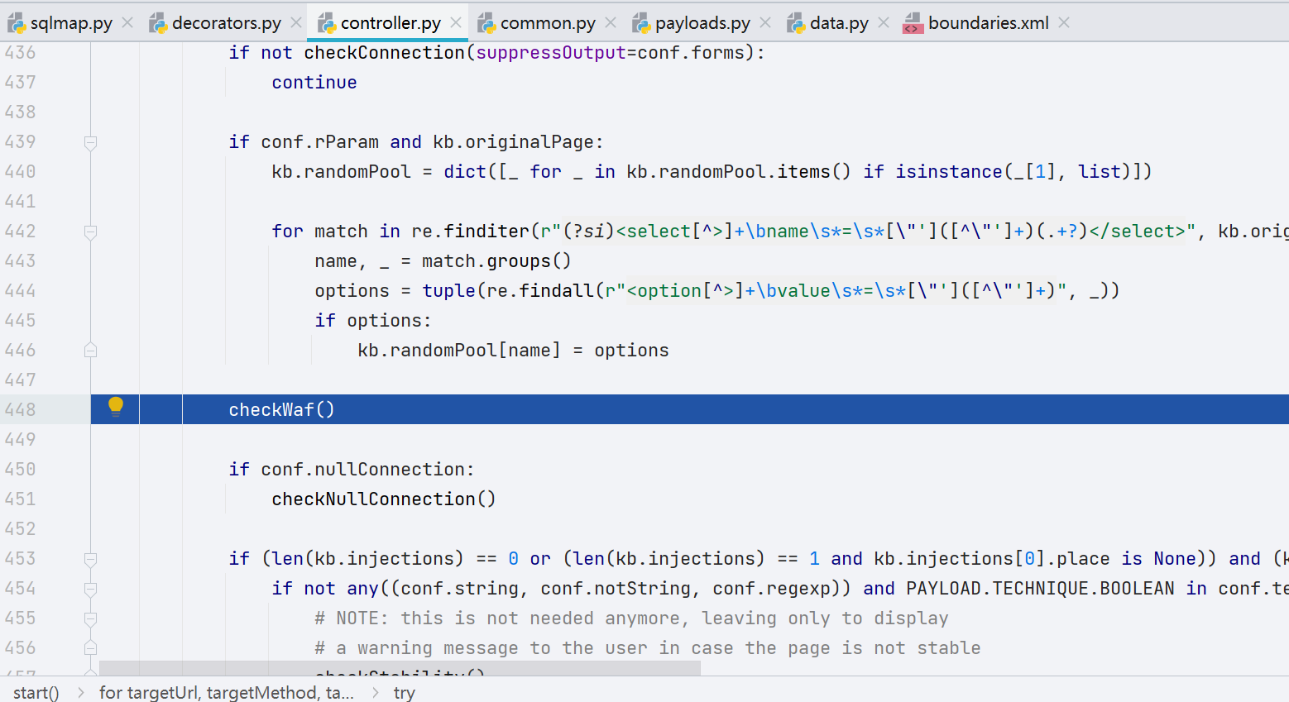Select the 'for targetUrl, targetMethod' breadcrumb
The height and width of the screenshot is (702, 1289).
click(227, 692)
